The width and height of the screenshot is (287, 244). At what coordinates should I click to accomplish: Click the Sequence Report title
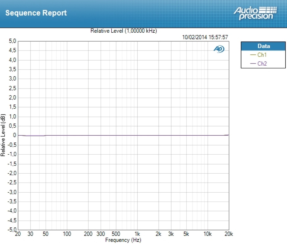(x=36, y=13)
